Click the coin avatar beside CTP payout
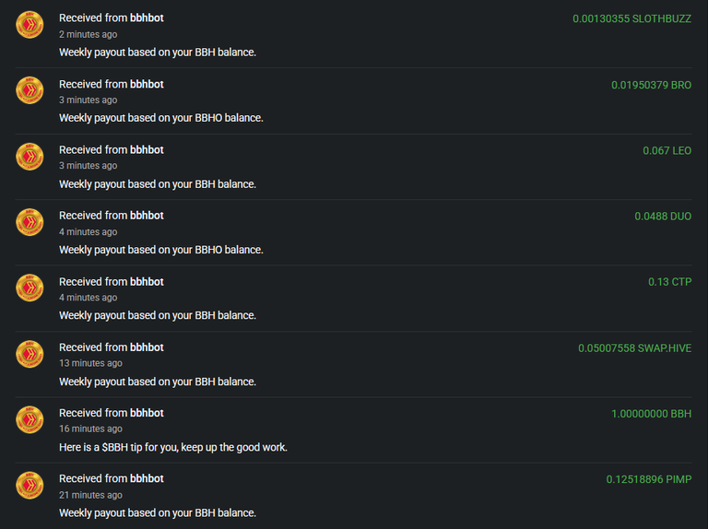Viewport: 708px width, 529px height. pos(29,288)
